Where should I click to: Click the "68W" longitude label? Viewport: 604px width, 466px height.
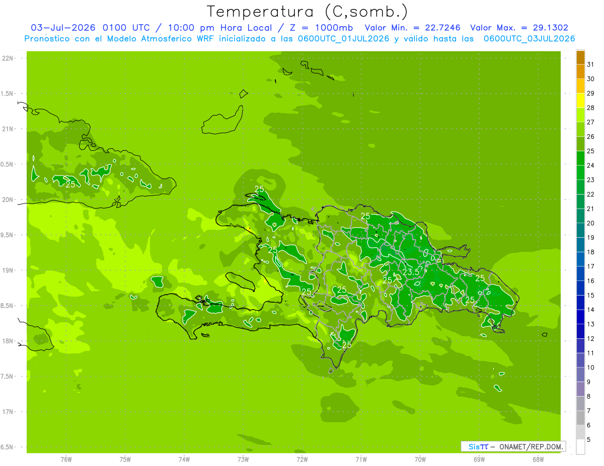tap(538, 459)
